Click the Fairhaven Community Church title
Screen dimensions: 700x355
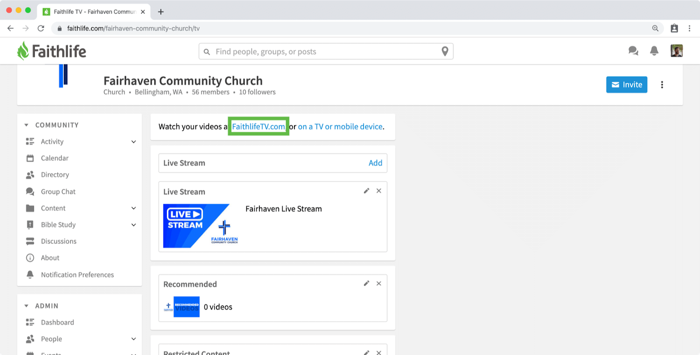pyautogui.click(x=183, y=81)
